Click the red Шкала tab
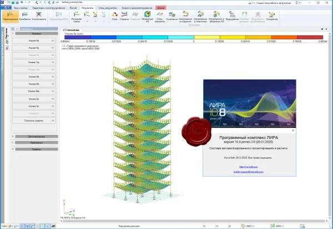This screenshot has height=229, width=333. (x=161, y=8)
